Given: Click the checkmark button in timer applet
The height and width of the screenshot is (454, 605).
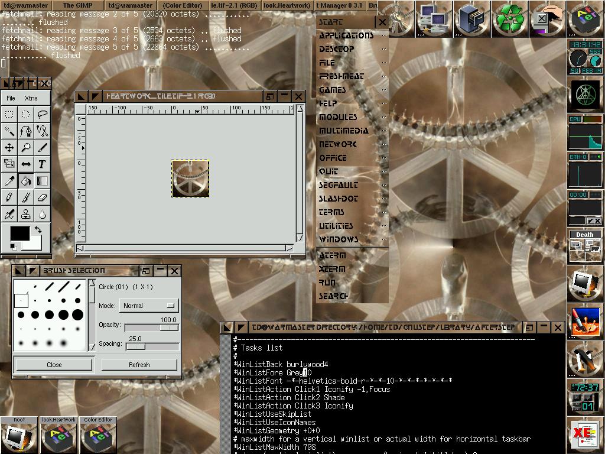Looking at the screenshot, I should (590, 221).
